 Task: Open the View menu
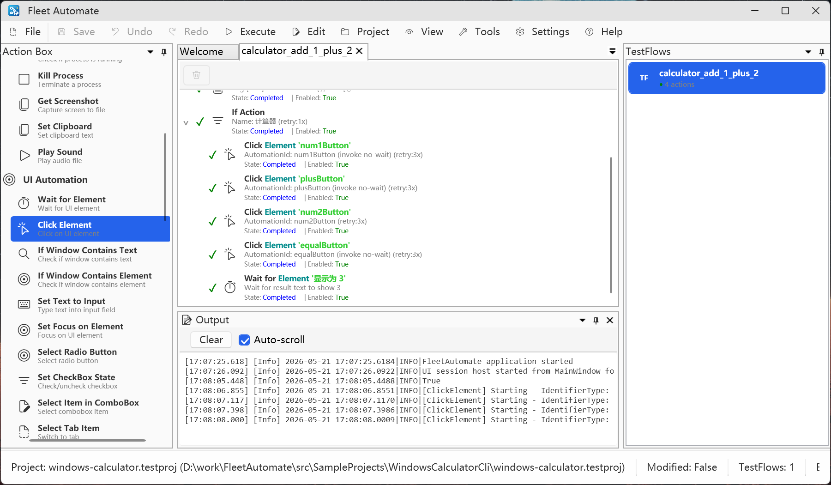tap(424, 31)
